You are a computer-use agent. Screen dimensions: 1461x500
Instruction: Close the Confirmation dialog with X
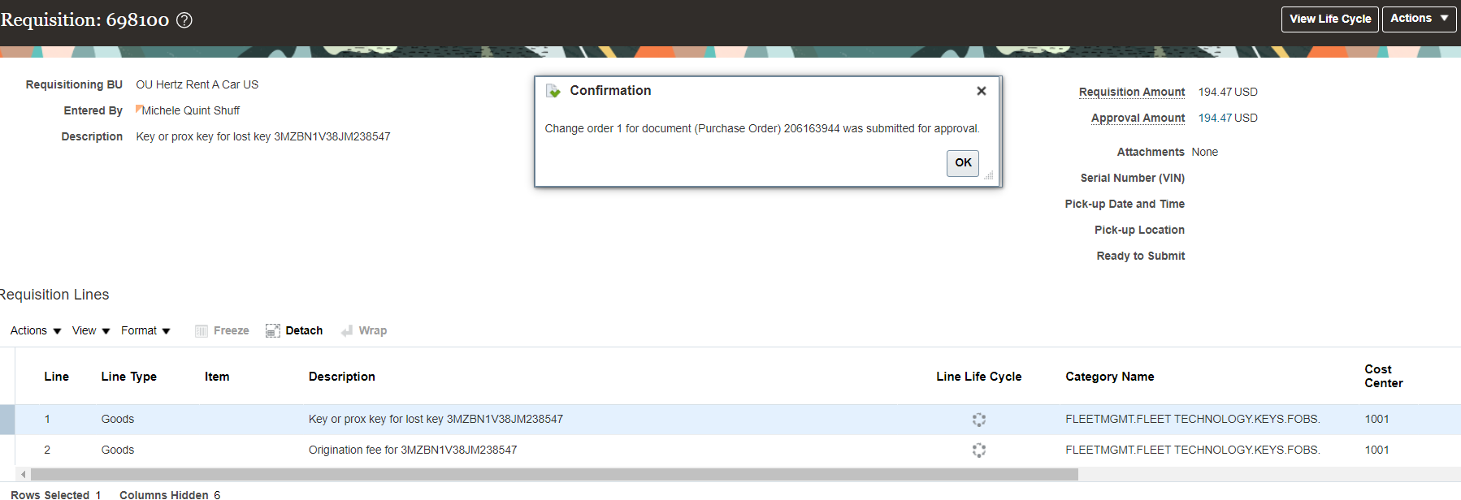click(981, 91)
